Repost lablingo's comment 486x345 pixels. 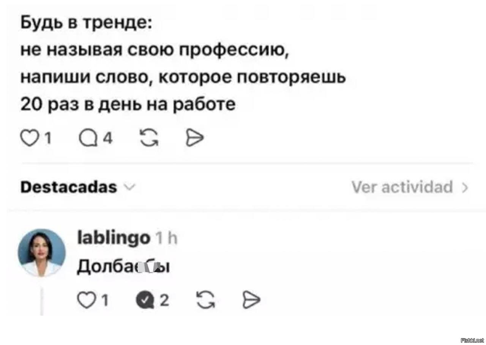(205, 300)
